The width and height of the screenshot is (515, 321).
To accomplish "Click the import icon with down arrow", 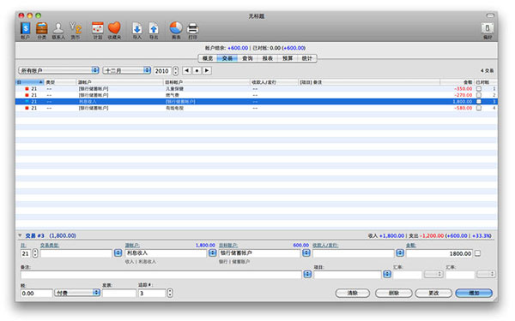I will 137,28.
